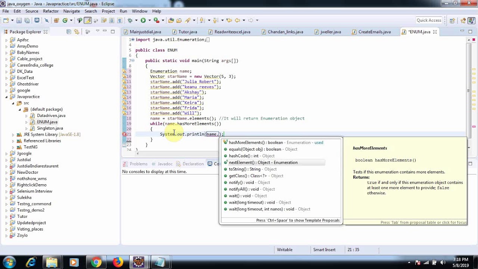478x269 pixels.
Task: Click the Run External Tools icon
Action: coord(156,20)
